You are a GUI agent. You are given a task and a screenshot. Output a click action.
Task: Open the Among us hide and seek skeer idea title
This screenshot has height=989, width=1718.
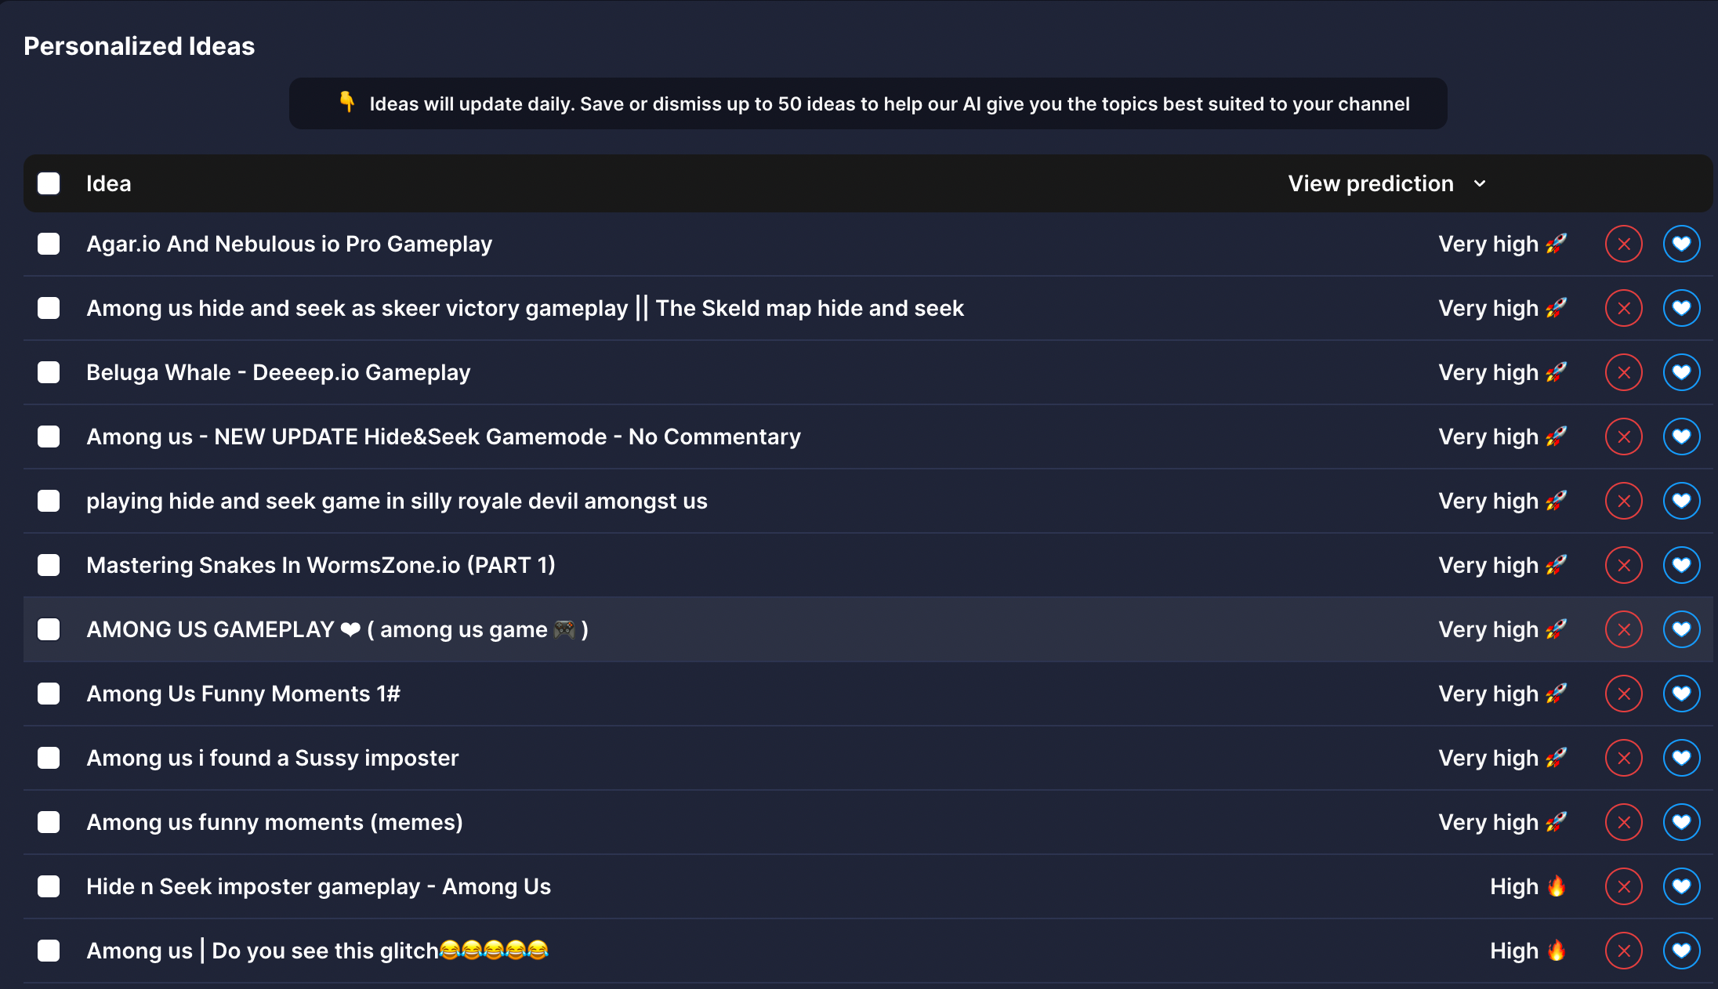coord(525,308)
